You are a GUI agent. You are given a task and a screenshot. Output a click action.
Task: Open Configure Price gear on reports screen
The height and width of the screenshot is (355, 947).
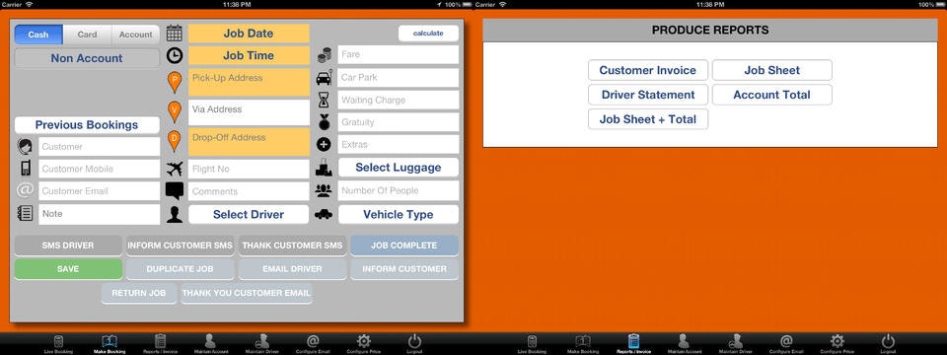click(x=838, y=344)
